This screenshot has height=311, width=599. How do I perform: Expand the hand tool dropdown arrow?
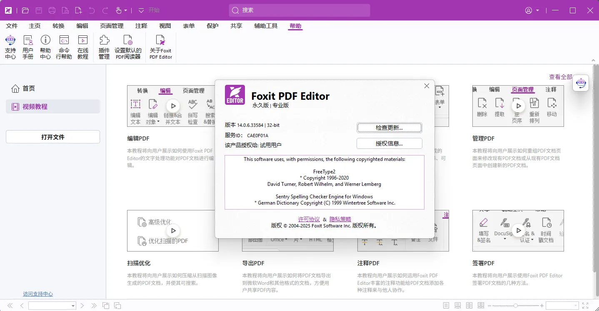tap(126, 10)
